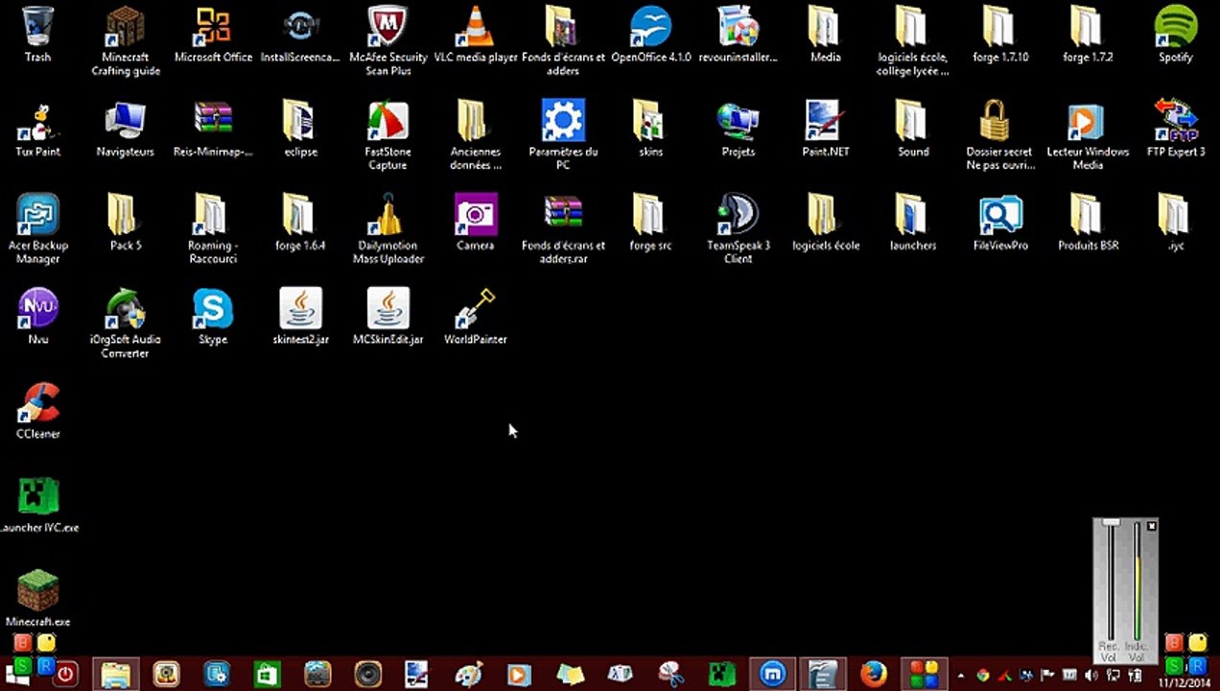Click the Minecraft creeper taskbar icon

pos(721,675)
